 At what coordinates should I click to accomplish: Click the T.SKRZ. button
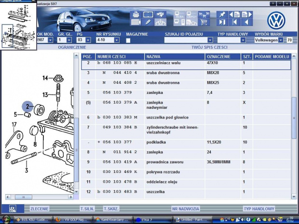[111, 209]
